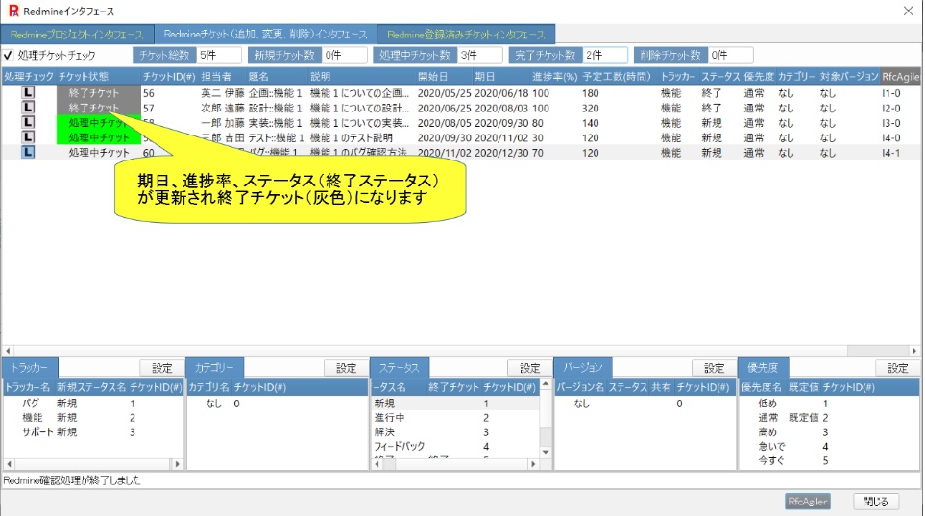Click the チケット総数 field showing 5件

tap(219, 55)
